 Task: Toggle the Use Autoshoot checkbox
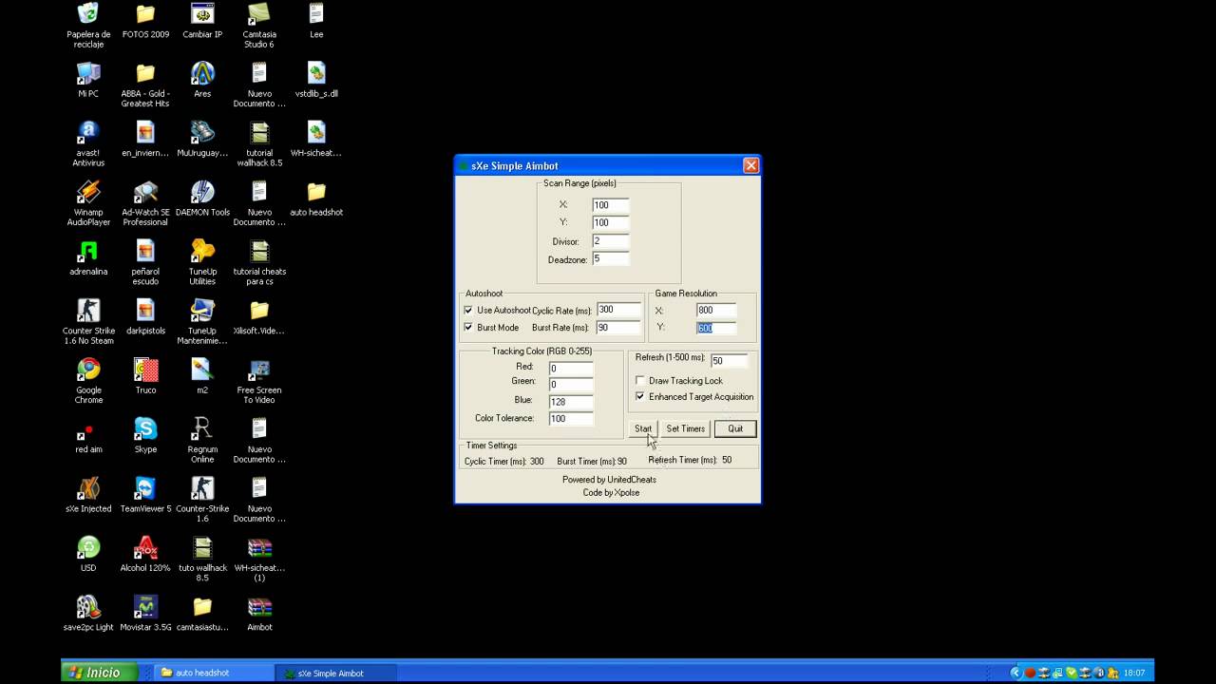pyautogui.click(x=468, y=311)
